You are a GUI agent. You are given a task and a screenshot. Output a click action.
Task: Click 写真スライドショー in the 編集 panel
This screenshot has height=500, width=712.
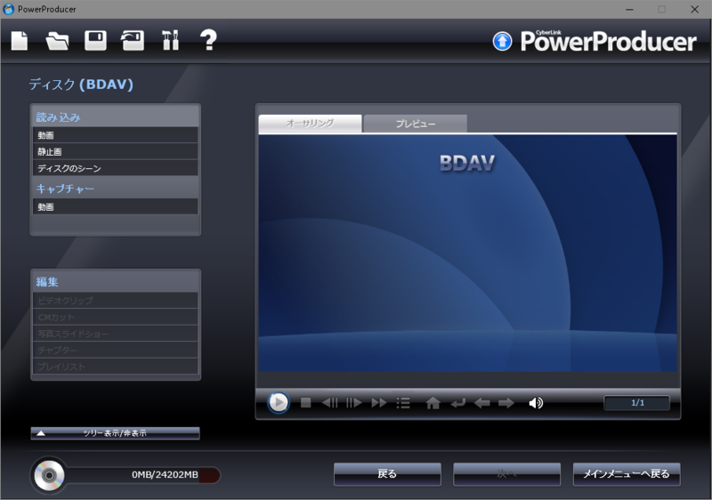116,334
